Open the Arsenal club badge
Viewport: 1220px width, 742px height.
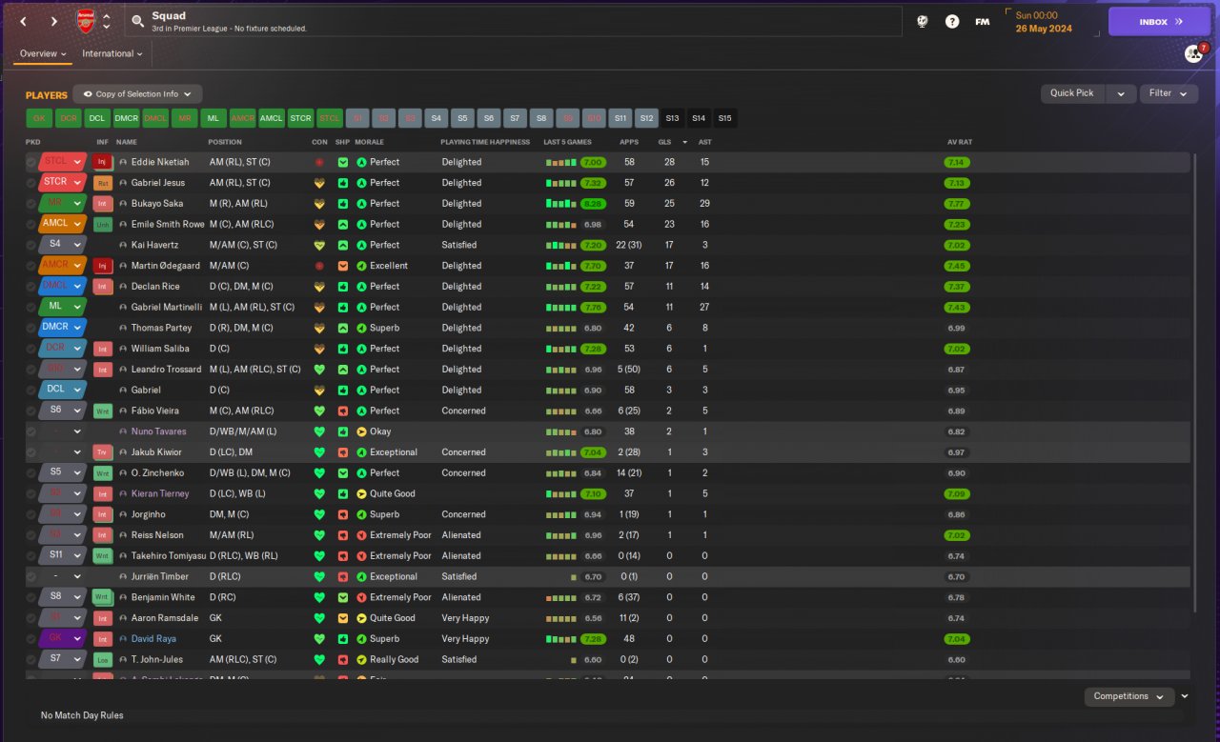[86, 21]
